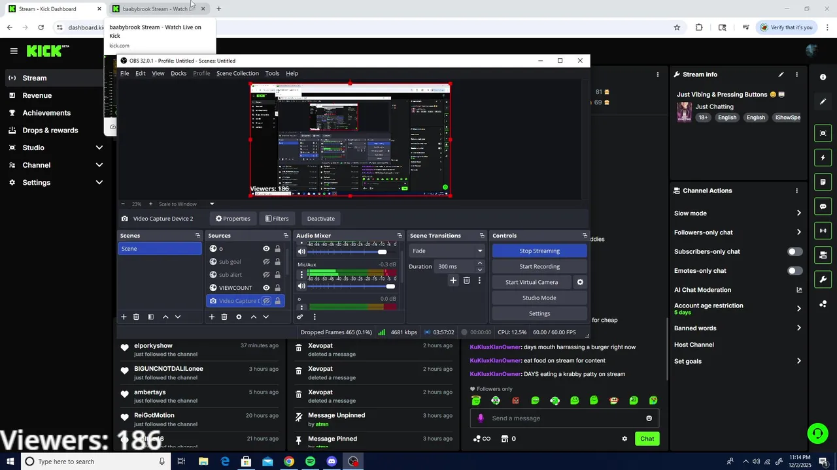Adjust Mic/Aux volume slider handle

tap(390, 286)
